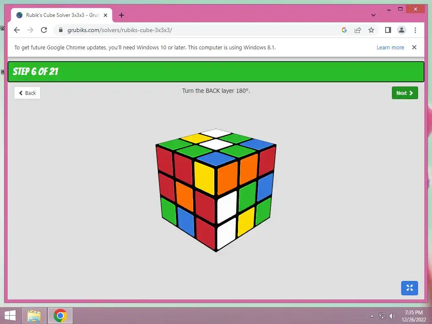The image size is (432, 324).
Task: Select the Rubik's Cube Solver 3x3x3 tab
Action: click(x=62, y=15)
